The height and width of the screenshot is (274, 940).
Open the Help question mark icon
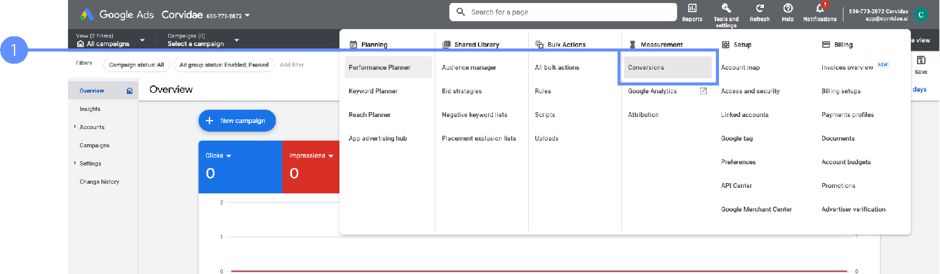click(x=788, y=8)
